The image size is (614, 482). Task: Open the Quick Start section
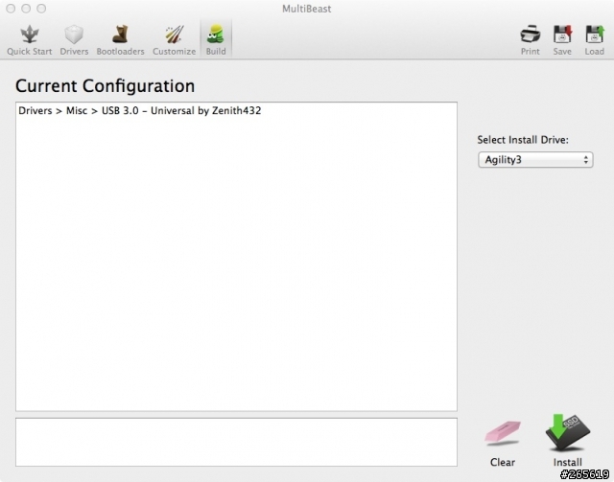point(30,40)
